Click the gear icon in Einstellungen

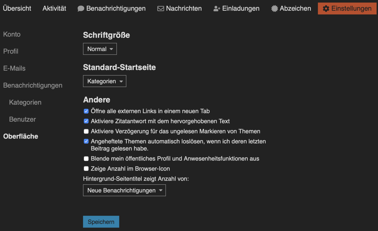point(326,9)
